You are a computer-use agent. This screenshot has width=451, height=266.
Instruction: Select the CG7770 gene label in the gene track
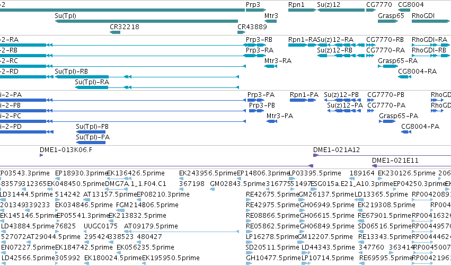[379, 5]
